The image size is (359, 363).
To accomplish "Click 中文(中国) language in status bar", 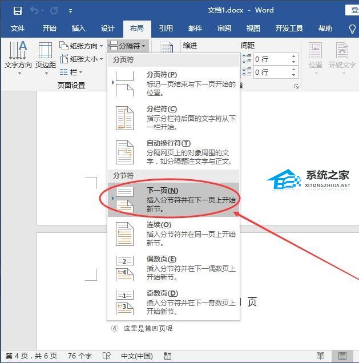I will (137, 356).
